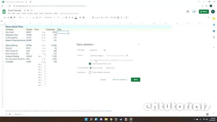The height and width of the screenshot is (122, 217).
Task: Click the cloud document status icon
Action: point(32,11)
